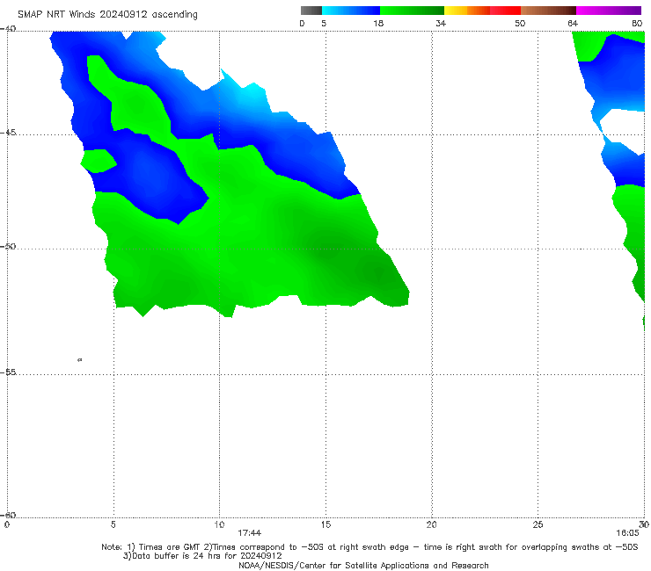Click the blue segment of the color bar
Image resolution: width=651 pixels, height=571 pixels.
coord(351,11)
